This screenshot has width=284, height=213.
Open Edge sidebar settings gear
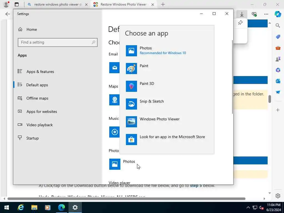click(x=278, y=196)
